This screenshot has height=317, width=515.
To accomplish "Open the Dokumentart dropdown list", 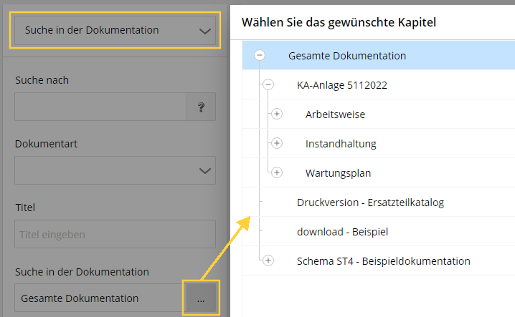I will tap(115, 170).
